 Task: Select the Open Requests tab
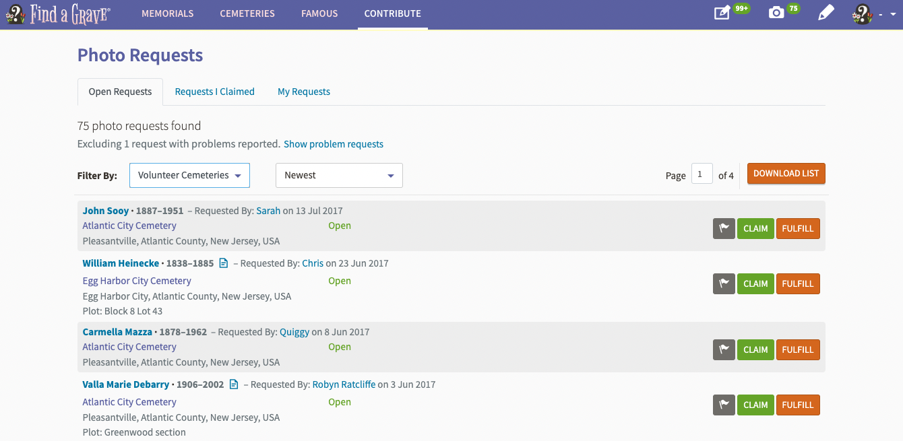pos(120,92)
